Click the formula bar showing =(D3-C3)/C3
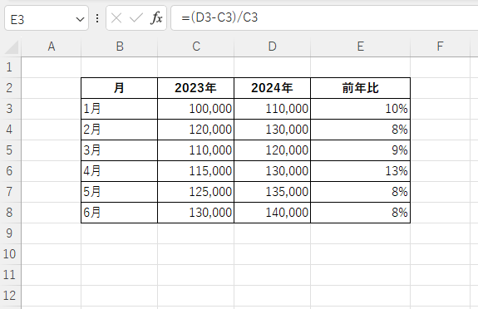Viewport: 478px width, 309px height. (324, 18)
